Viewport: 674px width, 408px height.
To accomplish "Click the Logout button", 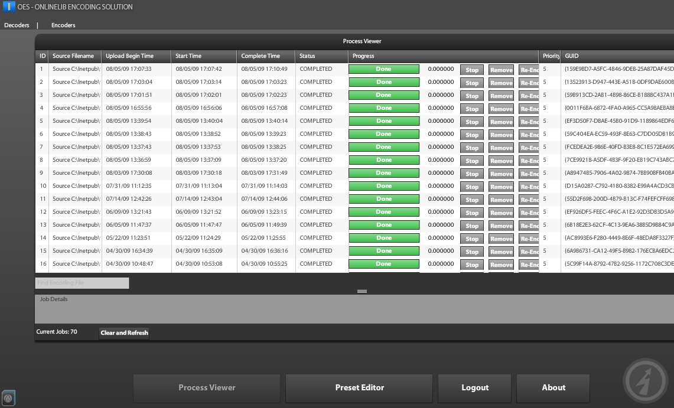I will [474, 388].
